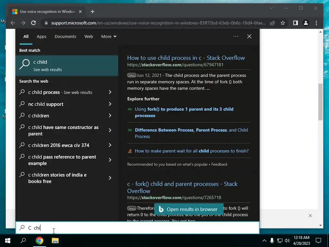Toggle Chrome side panel

point(296,23)
